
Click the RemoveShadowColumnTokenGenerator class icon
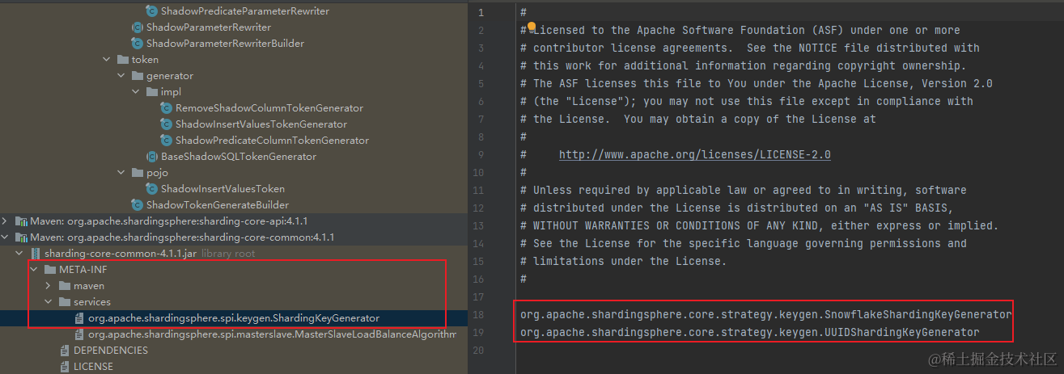pos(167,107)
